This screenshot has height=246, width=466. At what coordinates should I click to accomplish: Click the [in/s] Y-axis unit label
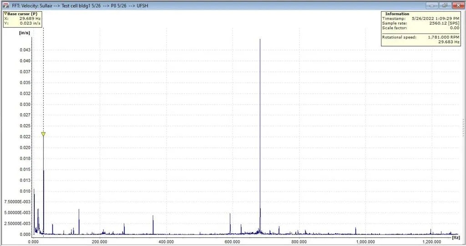25,33
